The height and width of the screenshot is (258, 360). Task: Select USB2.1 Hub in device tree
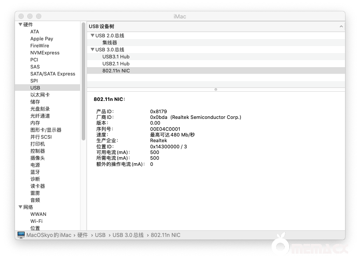pyautogui.click(x=116, y=64)
